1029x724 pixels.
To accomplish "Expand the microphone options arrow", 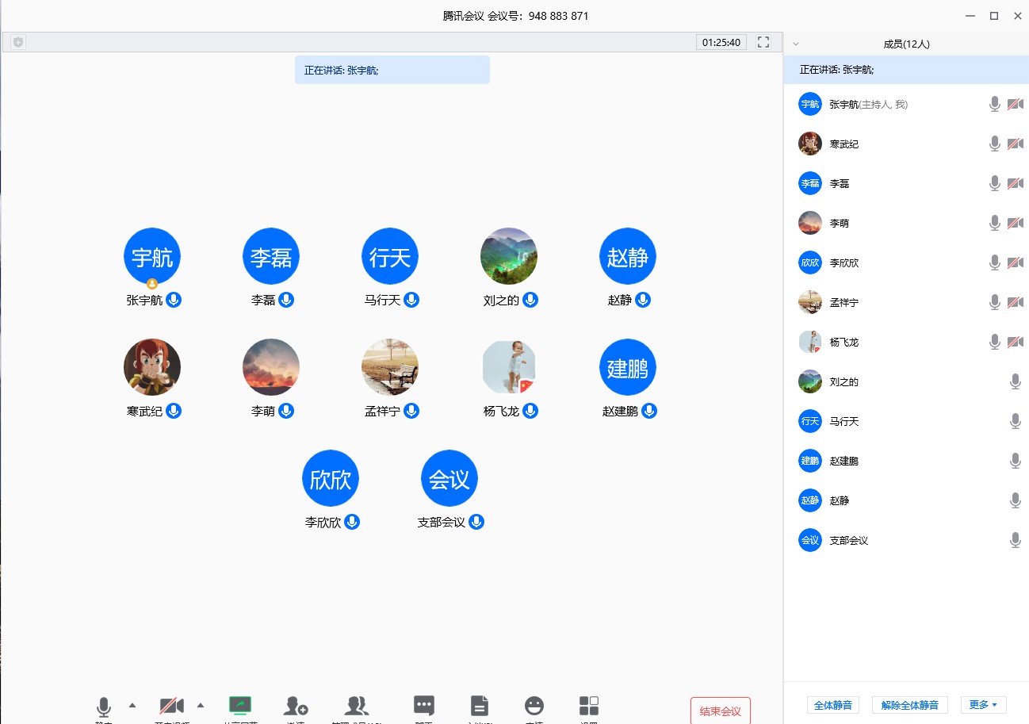I will (x=132, y=704).
